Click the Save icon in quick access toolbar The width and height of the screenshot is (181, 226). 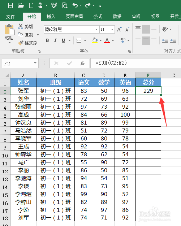(10, 5)
